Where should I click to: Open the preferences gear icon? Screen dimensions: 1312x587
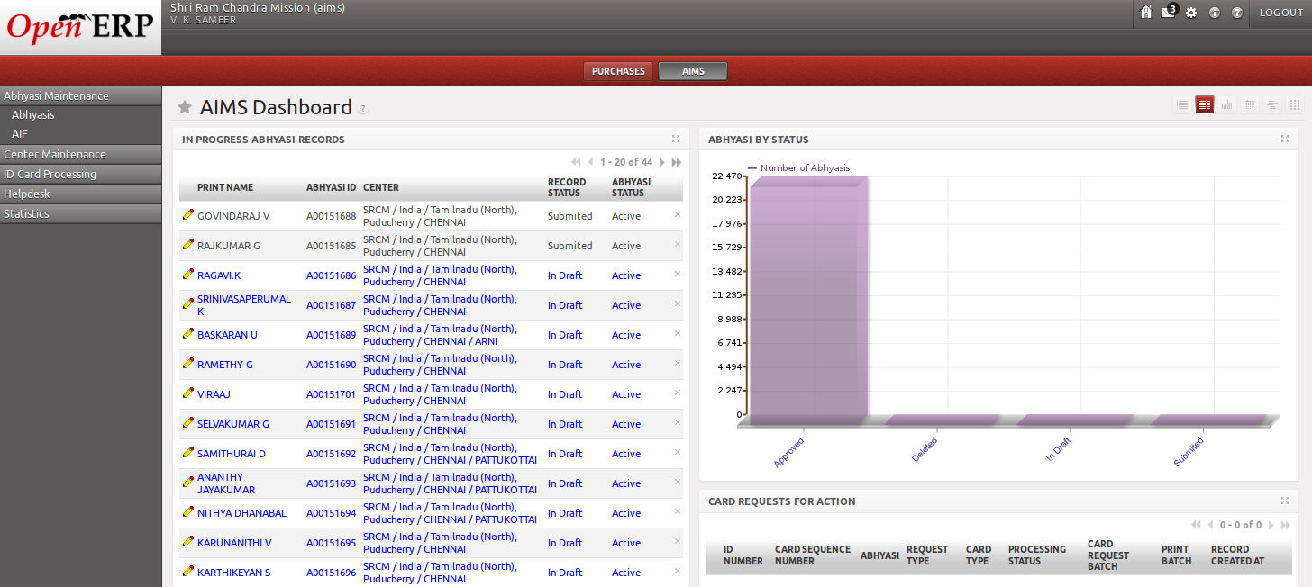click(1191, 13)
